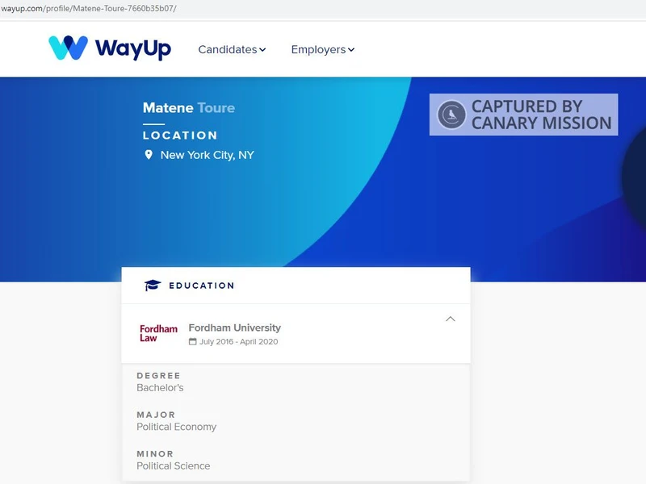Screen dimensions: 646x484
Task: Click the Education section header
Action: click(x=200, y=285)
